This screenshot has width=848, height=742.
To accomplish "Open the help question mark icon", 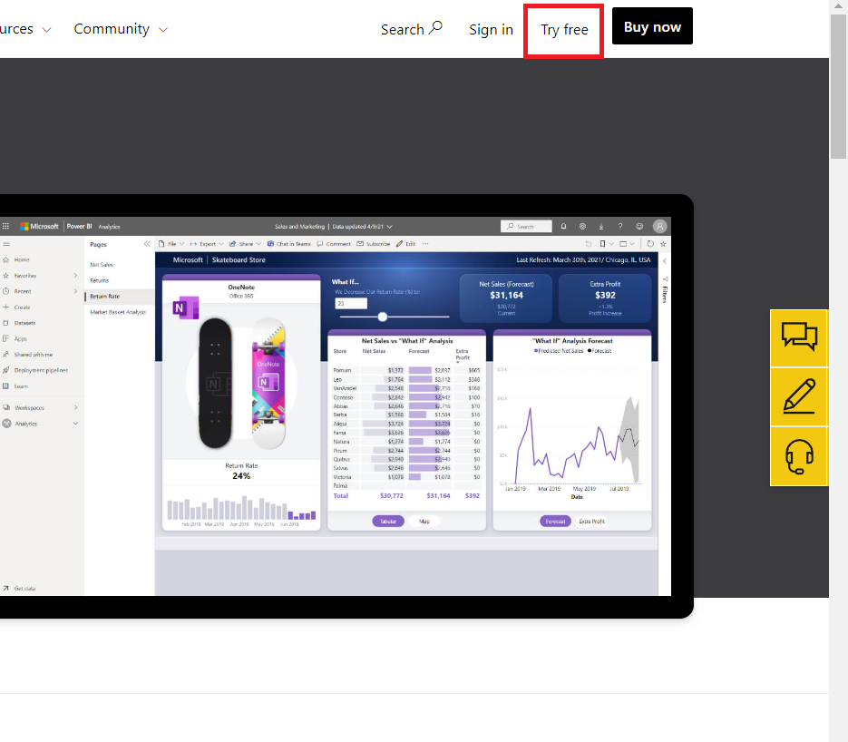I will pyautogui.click(x=620, y=226).
